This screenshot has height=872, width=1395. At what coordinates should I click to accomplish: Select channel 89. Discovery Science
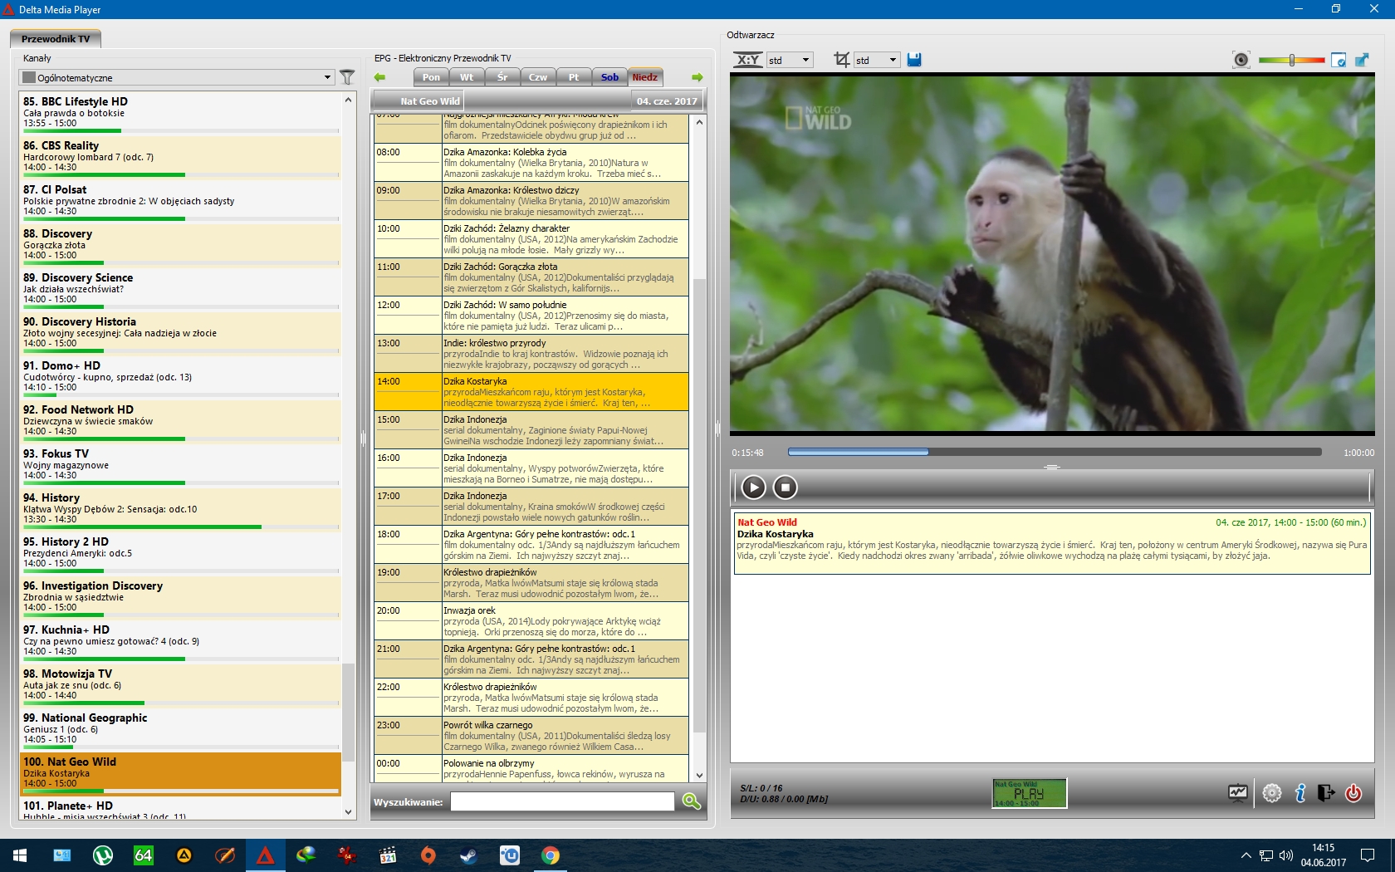pyautogui.click(x=180, y=288)
